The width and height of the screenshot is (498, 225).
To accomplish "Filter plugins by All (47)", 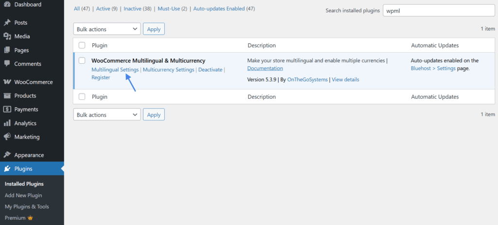I will coord(82,9).
